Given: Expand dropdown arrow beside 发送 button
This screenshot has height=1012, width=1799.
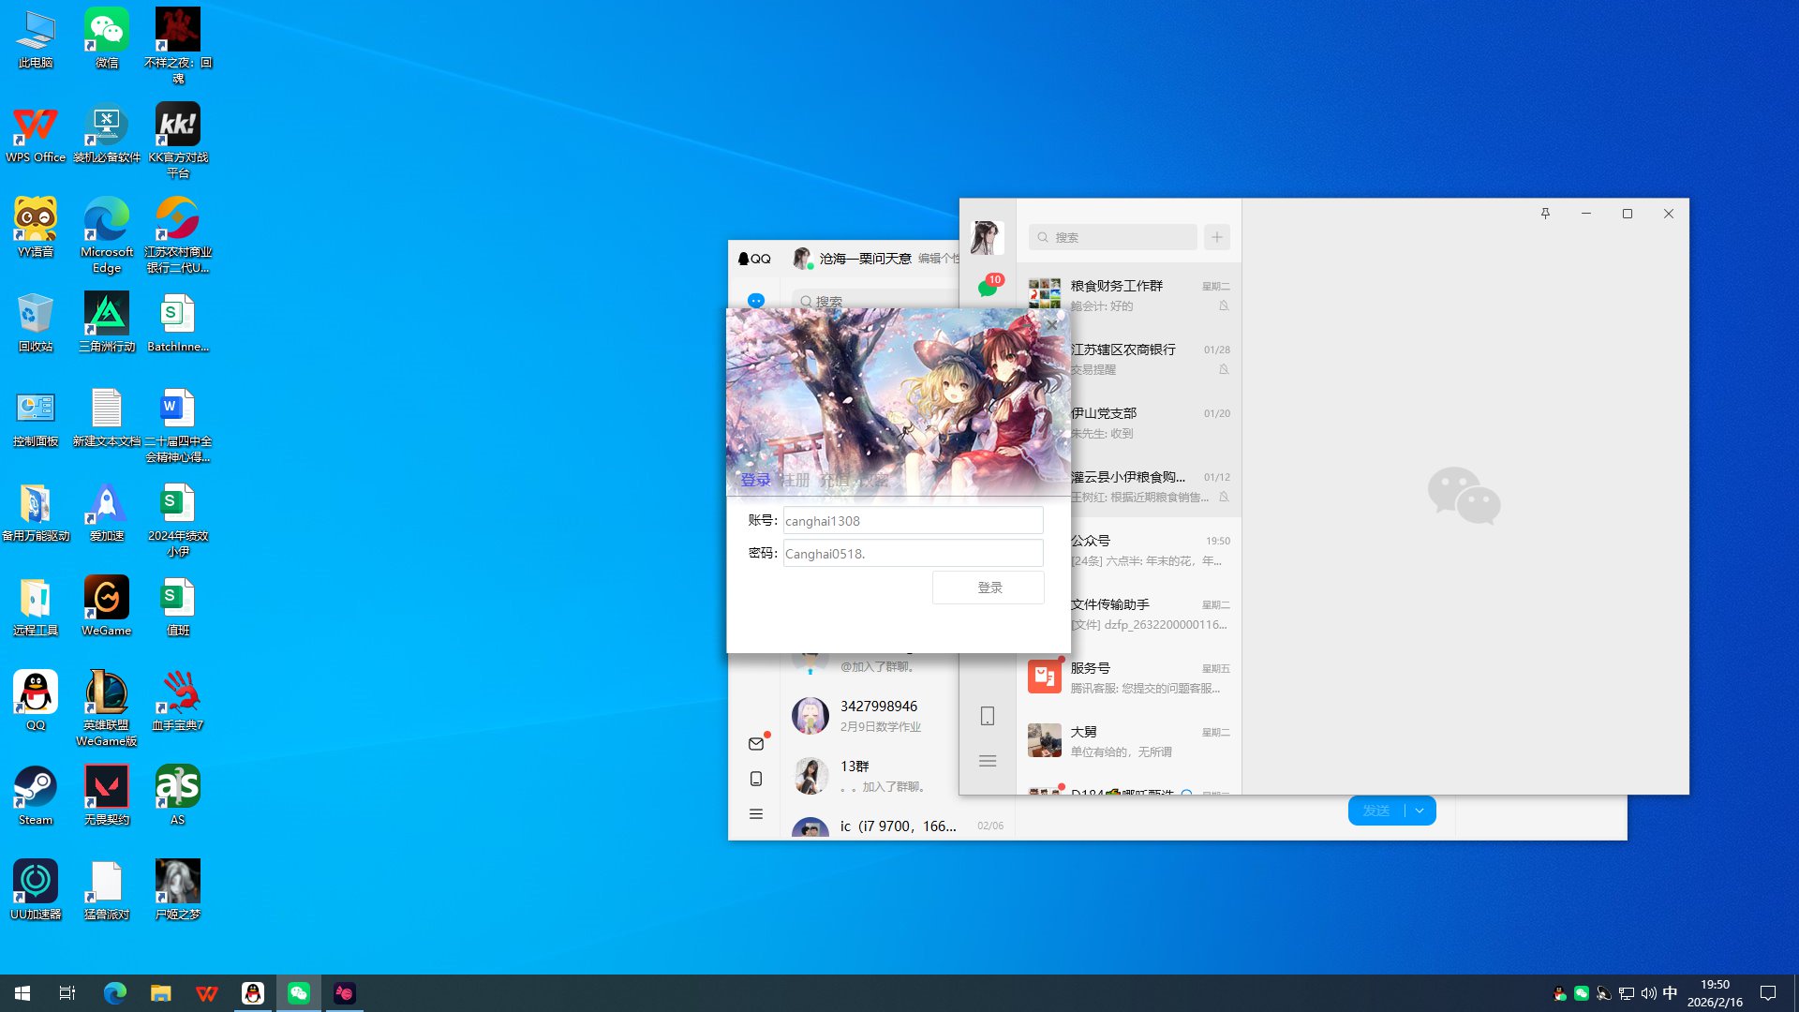Looking at the screenshot, I should click(1420, 811).
